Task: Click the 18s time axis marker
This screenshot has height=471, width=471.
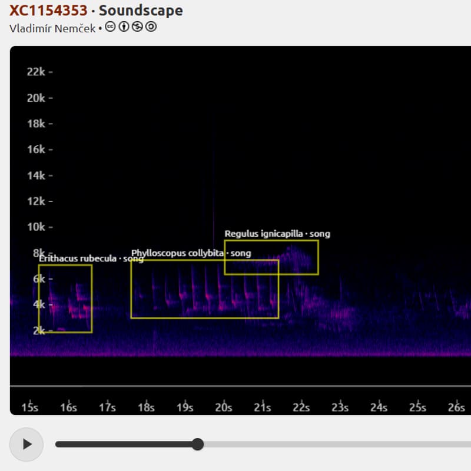Action: tap(146, 407)
